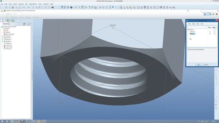Click the resume play icon in dashboard
The width and height of the screenshot is (219, 123).
tap(205, 14)
